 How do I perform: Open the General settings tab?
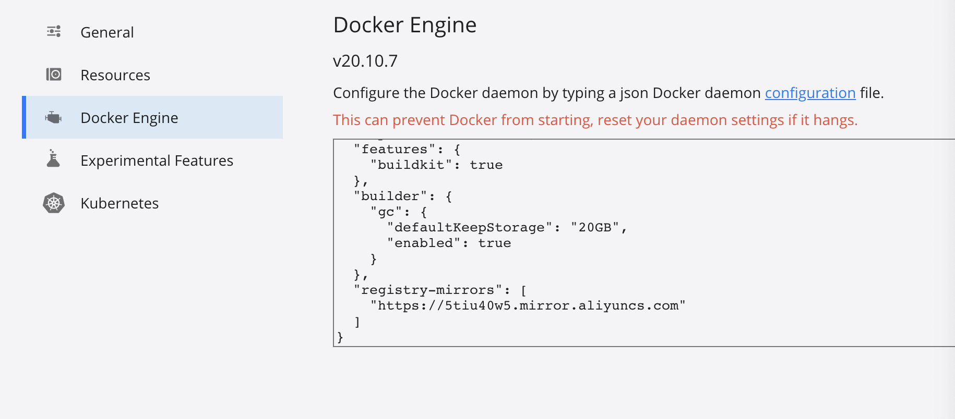click(x=152, y=32)
